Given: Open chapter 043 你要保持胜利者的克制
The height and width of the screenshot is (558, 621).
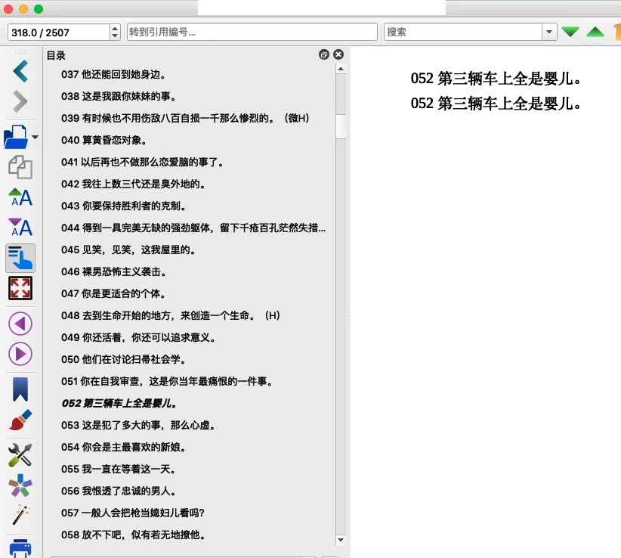Looking at the screenshot, I should [124, 206].
